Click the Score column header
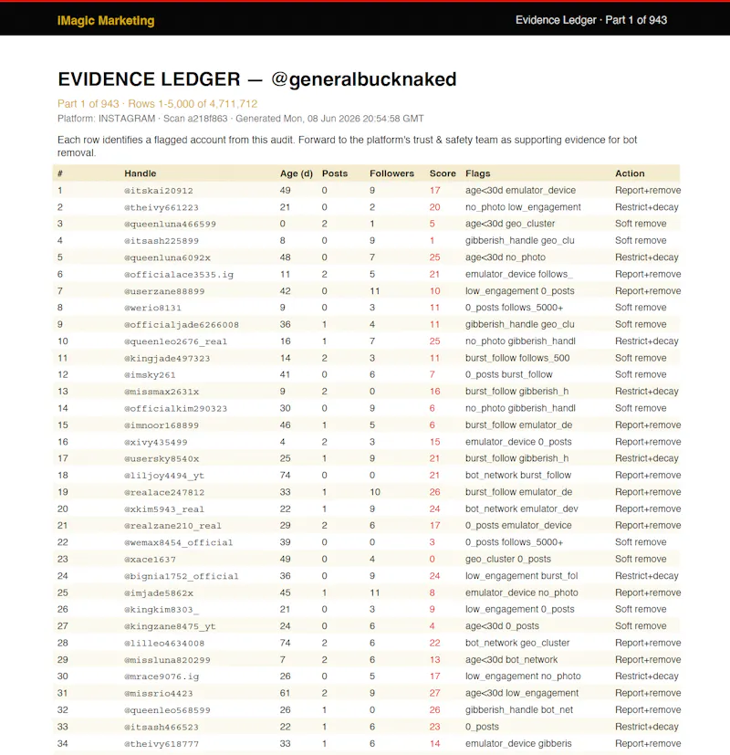 tap(443, 173)
